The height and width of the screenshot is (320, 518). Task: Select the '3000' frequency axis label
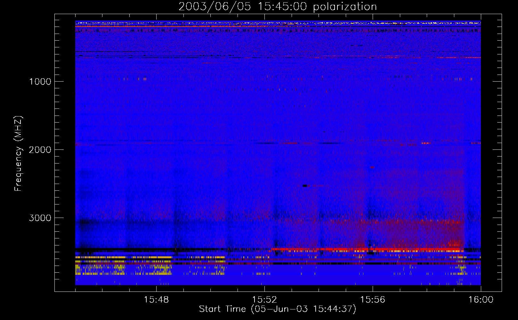click(x=40, y=218)
